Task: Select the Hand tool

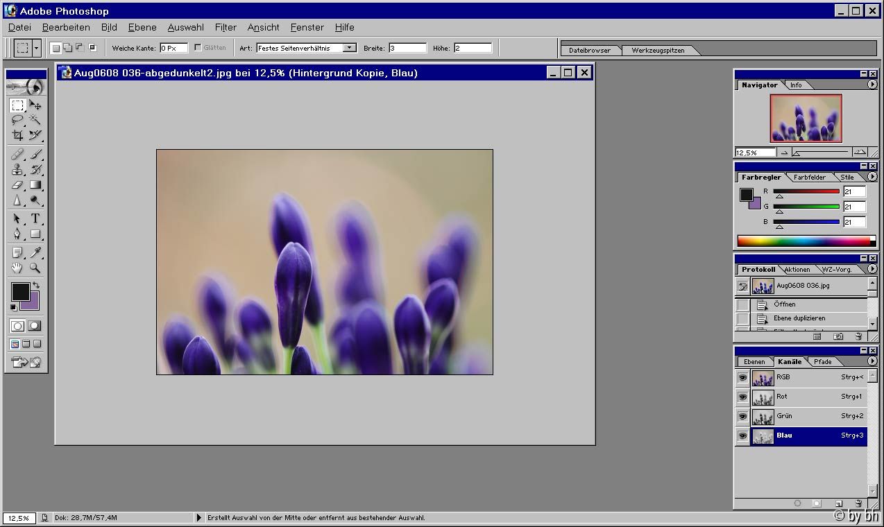Action: coord(18,268)
